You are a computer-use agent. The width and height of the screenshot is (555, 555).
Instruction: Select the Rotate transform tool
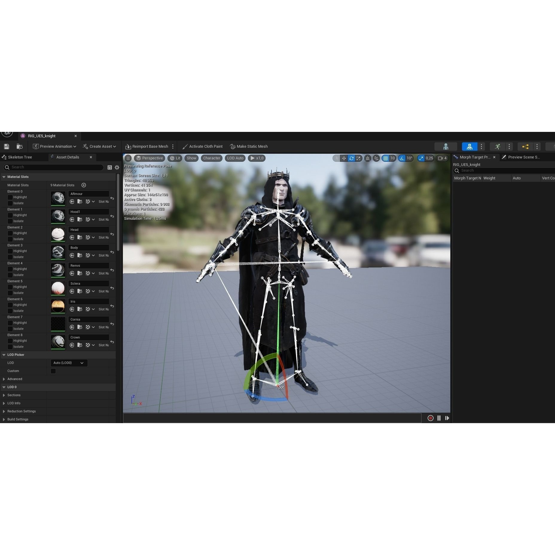351,158
